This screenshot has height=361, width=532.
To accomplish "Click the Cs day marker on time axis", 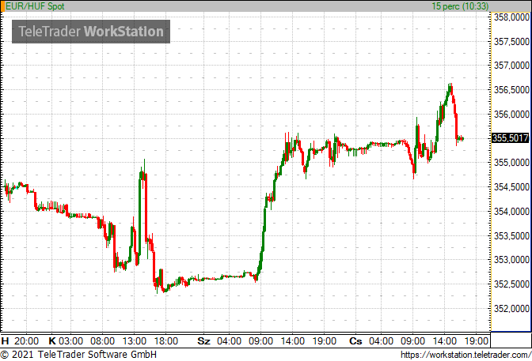I will (355, 341).
